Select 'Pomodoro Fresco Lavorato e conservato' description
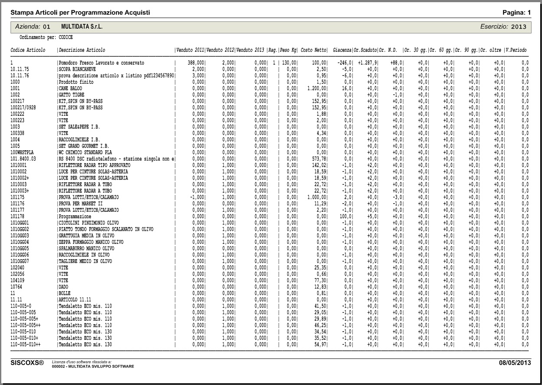The image size is (542, 385). click(x=102, y=63)
